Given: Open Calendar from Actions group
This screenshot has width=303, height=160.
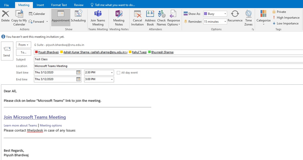Looking at the screenshot, I should click(37, 14).
